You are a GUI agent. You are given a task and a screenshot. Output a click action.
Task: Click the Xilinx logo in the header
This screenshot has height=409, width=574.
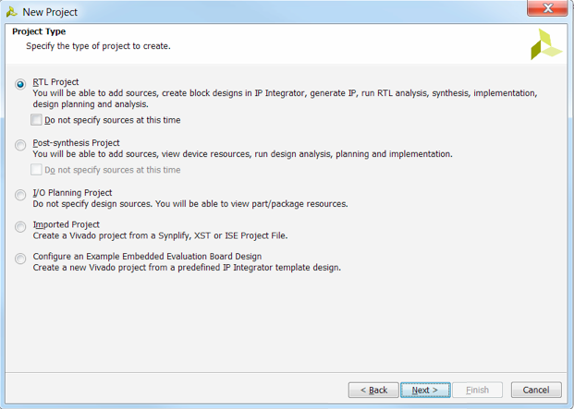pos(546,44)
